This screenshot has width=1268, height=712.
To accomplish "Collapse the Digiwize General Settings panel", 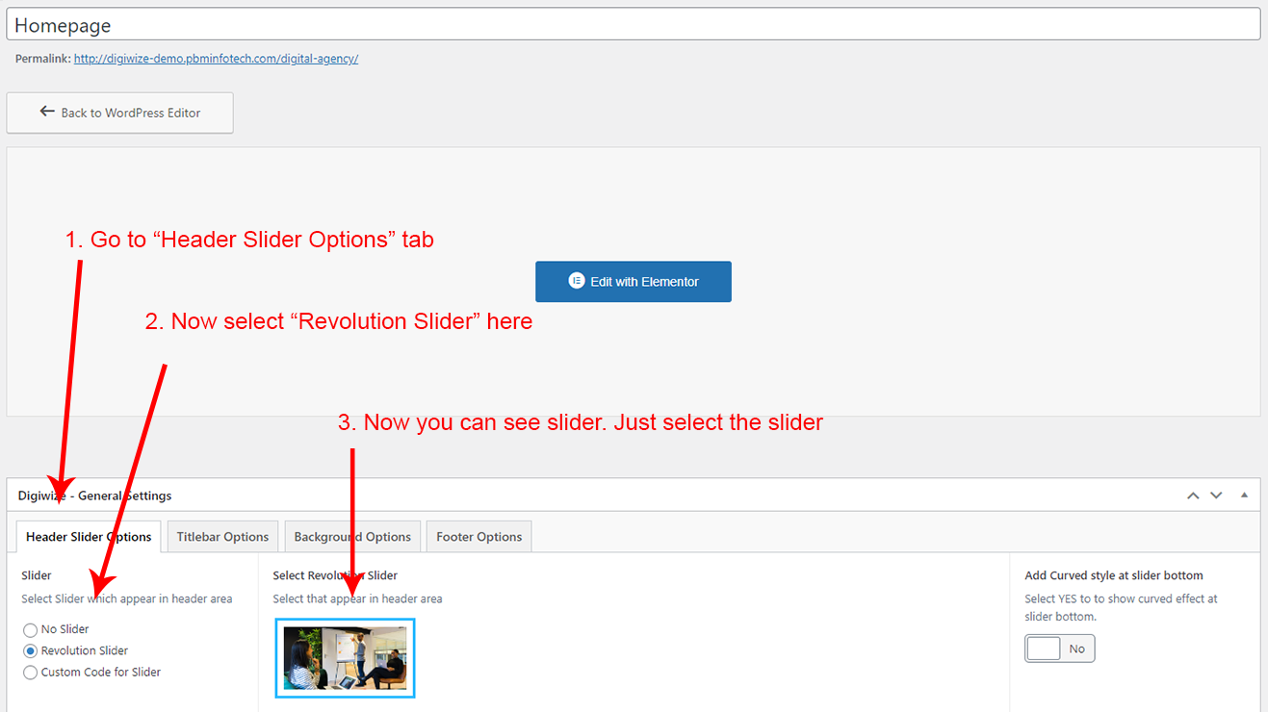I will click(x=1244, y=496).
